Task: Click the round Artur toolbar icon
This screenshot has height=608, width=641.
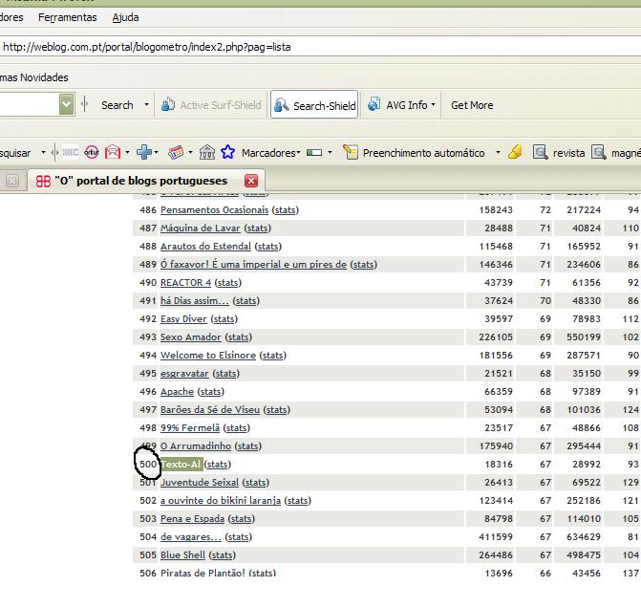Action: click(x=92, y=153)
